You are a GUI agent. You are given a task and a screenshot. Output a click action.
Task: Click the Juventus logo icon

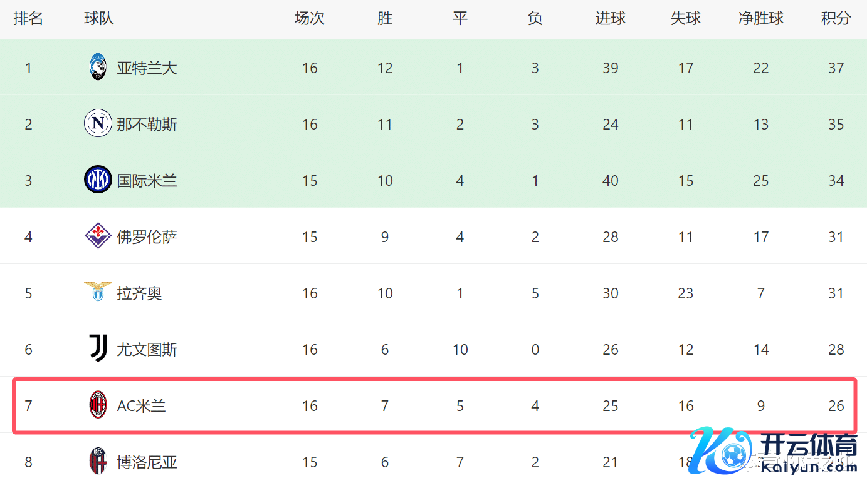[98, 348]
